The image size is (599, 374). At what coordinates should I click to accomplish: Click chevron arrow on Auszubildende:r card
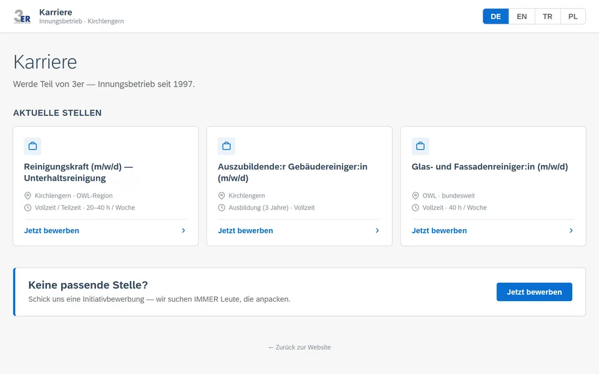(x=377, y=231)
